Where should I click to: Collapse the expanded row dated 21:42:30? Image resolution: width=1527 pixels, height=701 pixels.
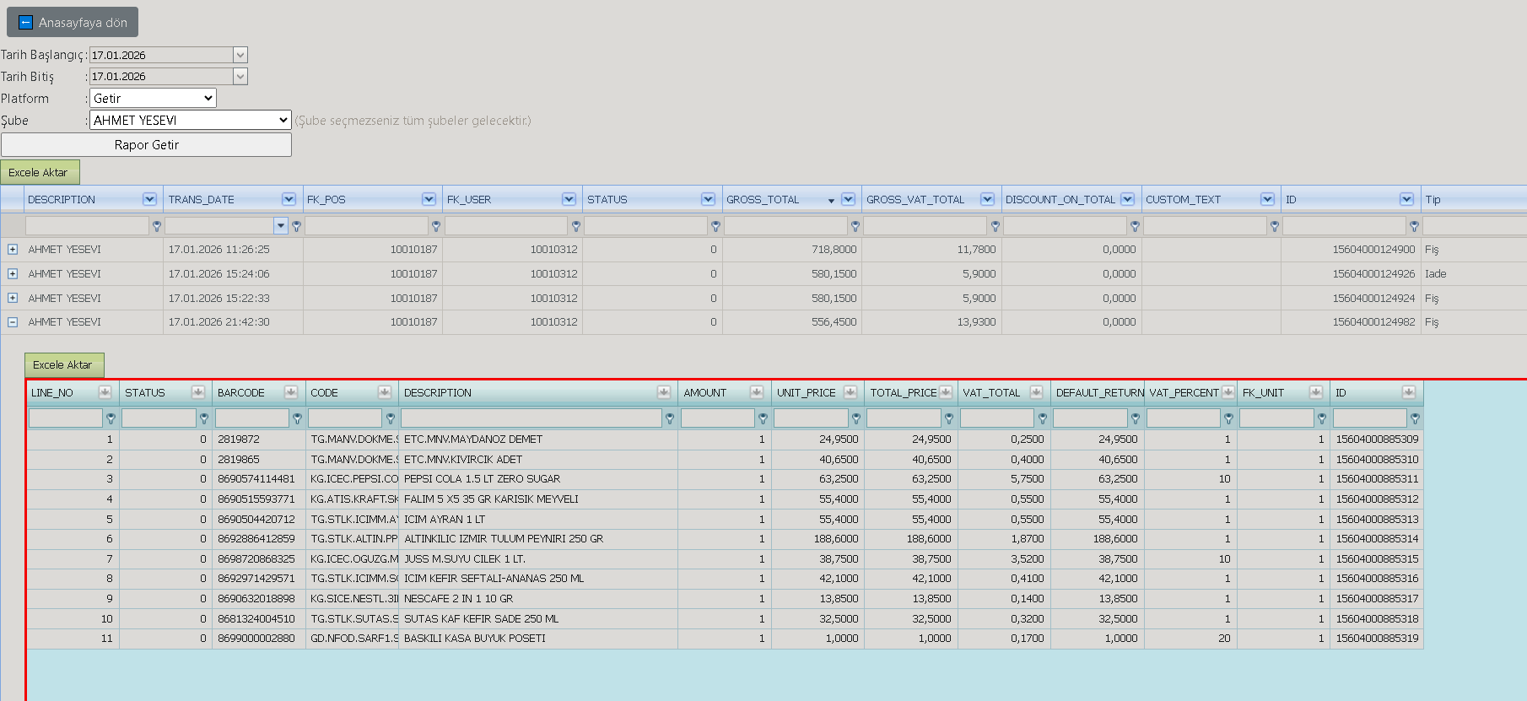pyautogui.click(x=13, y=322)
